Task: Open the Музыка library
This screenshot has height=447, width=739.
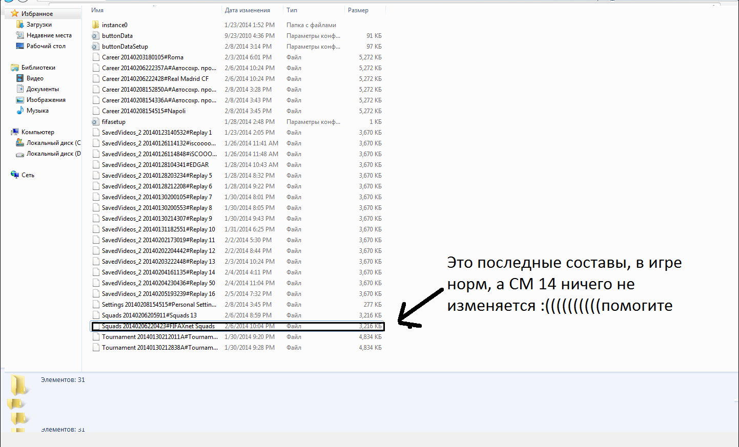Action: [x=37, y=111]
